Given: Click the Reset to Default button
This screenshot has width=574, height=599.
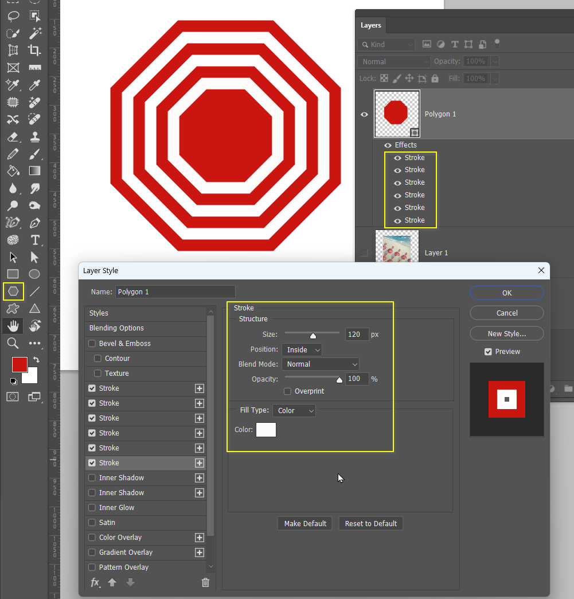Looking at the screenshot, I should pyautogui.click(x=370, y=523).
